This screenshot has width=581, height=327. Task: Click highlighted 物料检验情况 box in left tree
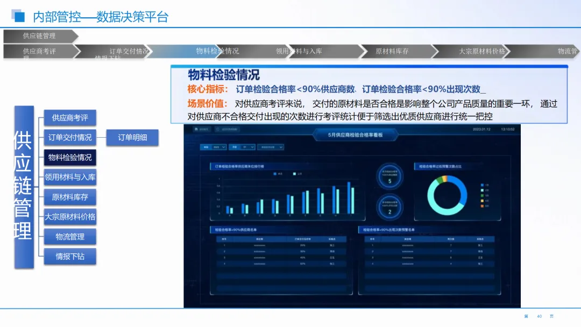coord(70,158)
